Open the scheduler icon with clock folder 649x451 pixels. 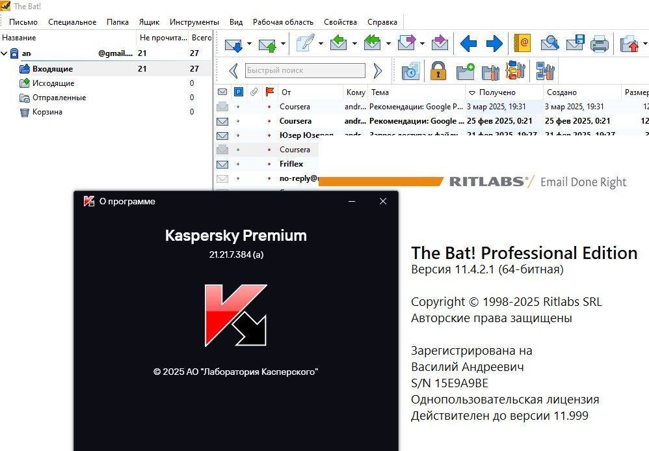click(411, 71)
